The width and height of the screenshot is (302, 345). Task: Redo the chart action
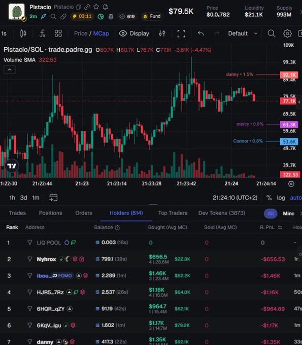[x=217, y=33]
